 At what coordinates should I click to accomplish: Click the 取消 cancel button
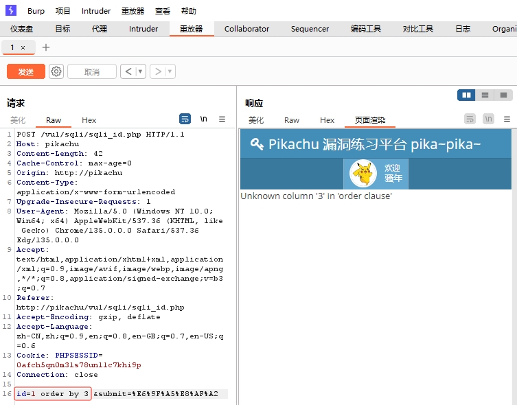92,71
